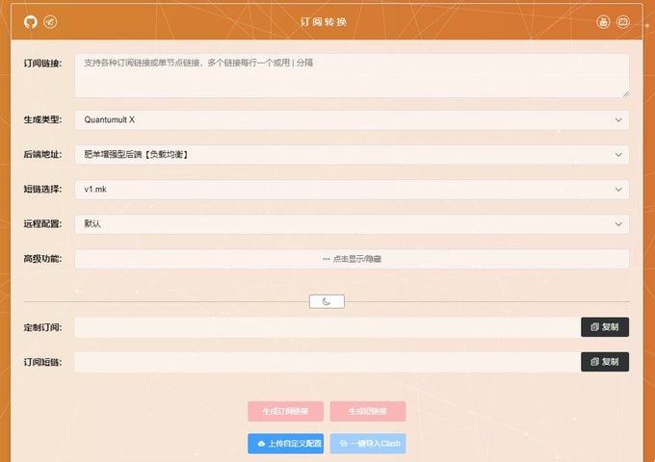Click the 订阅转换 page title
The width and height of the screenshot is (655, 462).
tap(324, 22)
